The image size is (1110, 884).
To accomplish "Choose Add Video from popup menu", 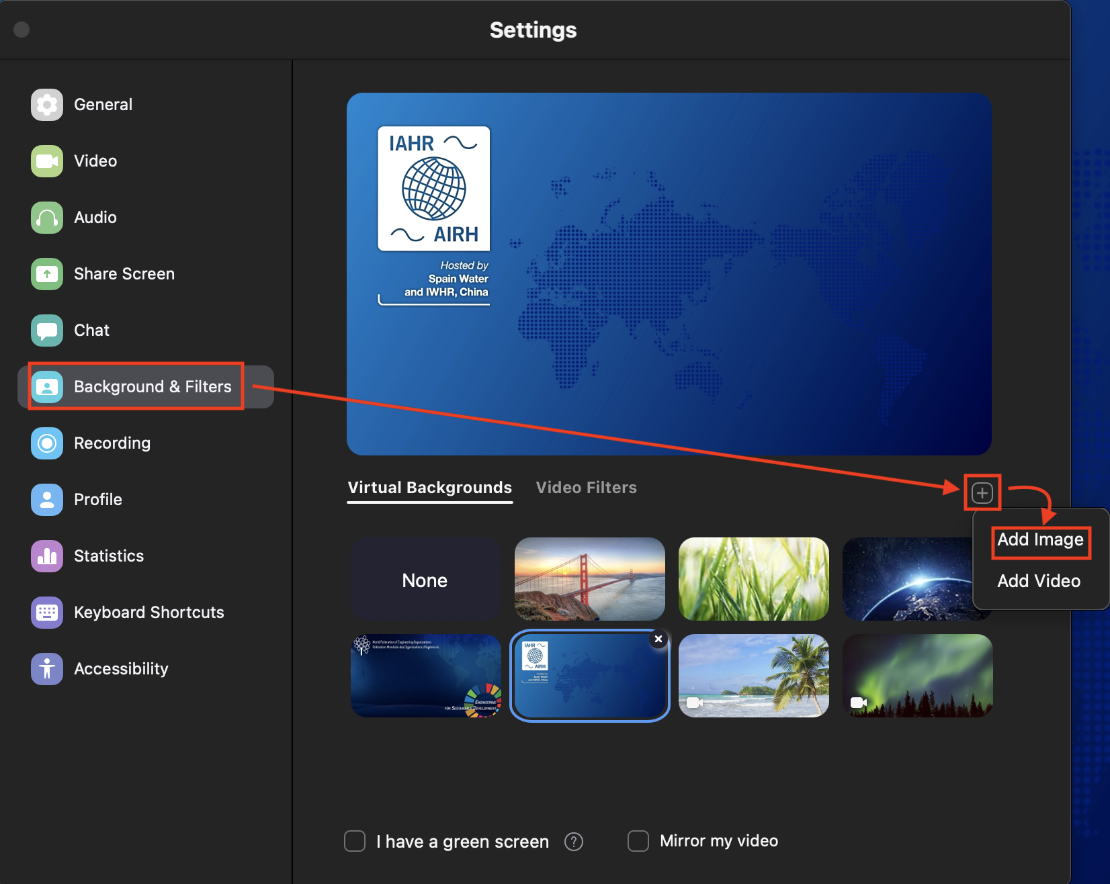I will (x=1039, y=581).
